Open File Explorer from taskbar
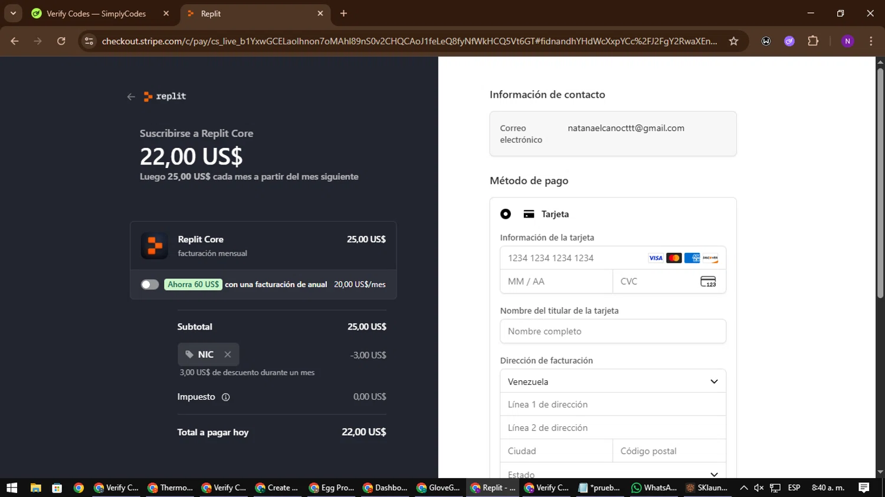 35,488
